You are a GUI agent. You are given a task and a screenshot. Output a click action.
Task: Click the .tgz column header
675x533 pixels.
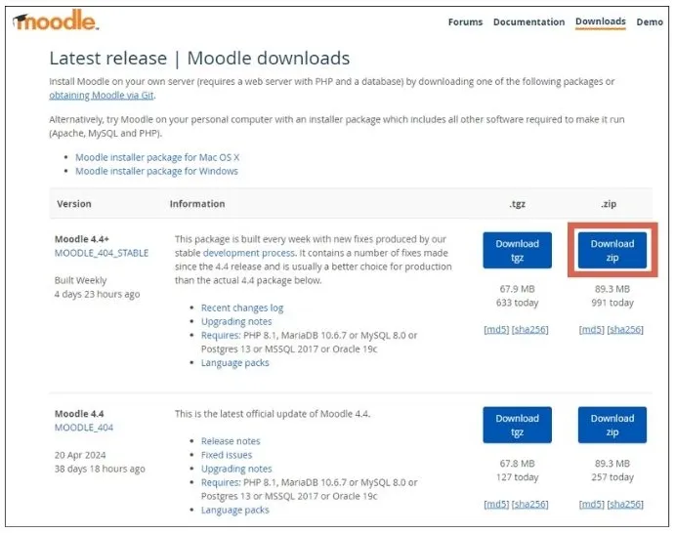coord(517,204)
